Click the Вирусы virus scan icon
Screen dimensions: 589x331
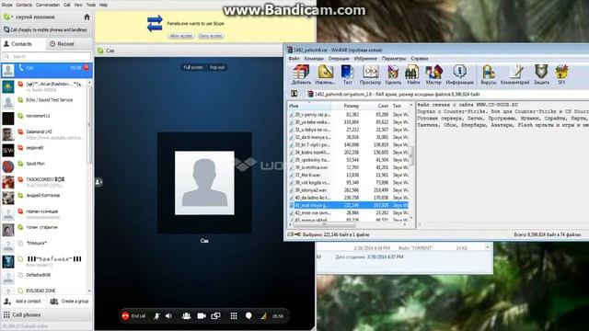(x=489, y=74)
